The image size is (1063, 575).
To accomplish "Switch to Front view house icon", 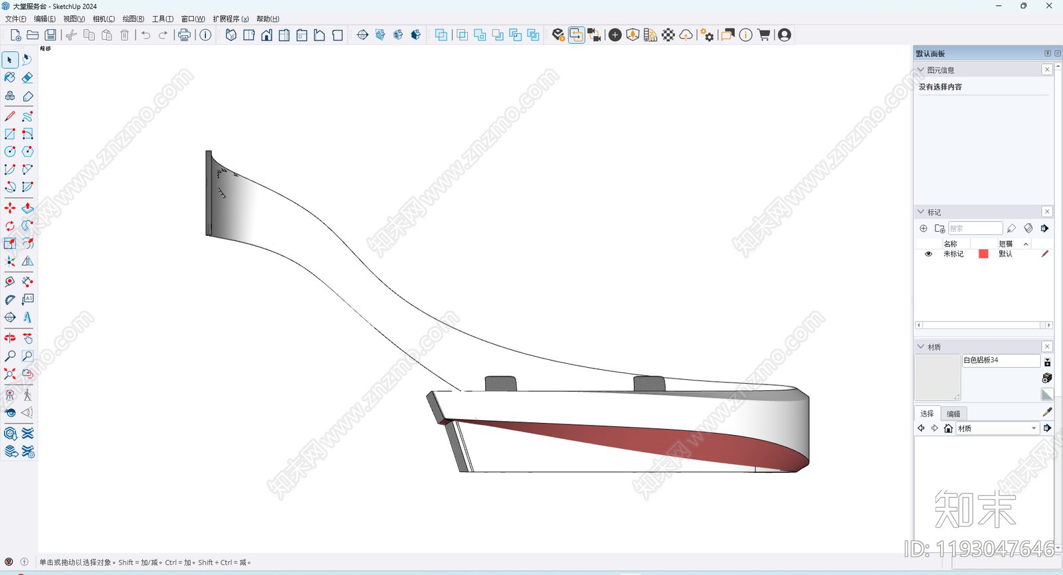I will click(x=266, y=35).
